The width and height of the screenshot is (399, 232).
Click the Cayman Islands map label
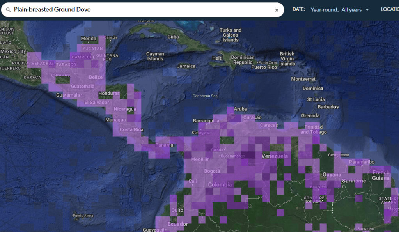(x=155, y=57)
